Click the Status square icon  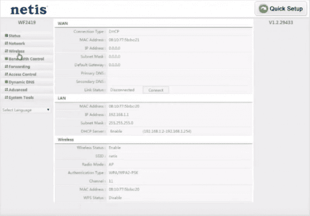click(6, 35)
